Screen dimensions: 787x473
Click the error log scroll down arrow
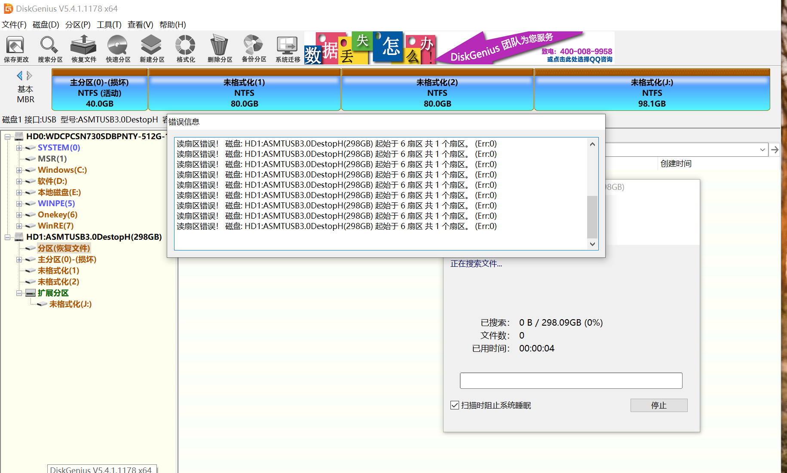pos(592,244)
